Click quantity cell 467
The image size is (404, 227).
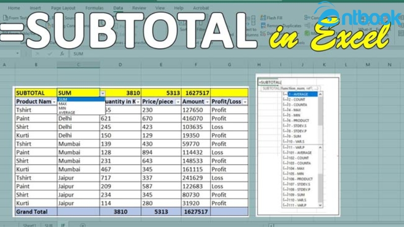[x=120, y=169]
